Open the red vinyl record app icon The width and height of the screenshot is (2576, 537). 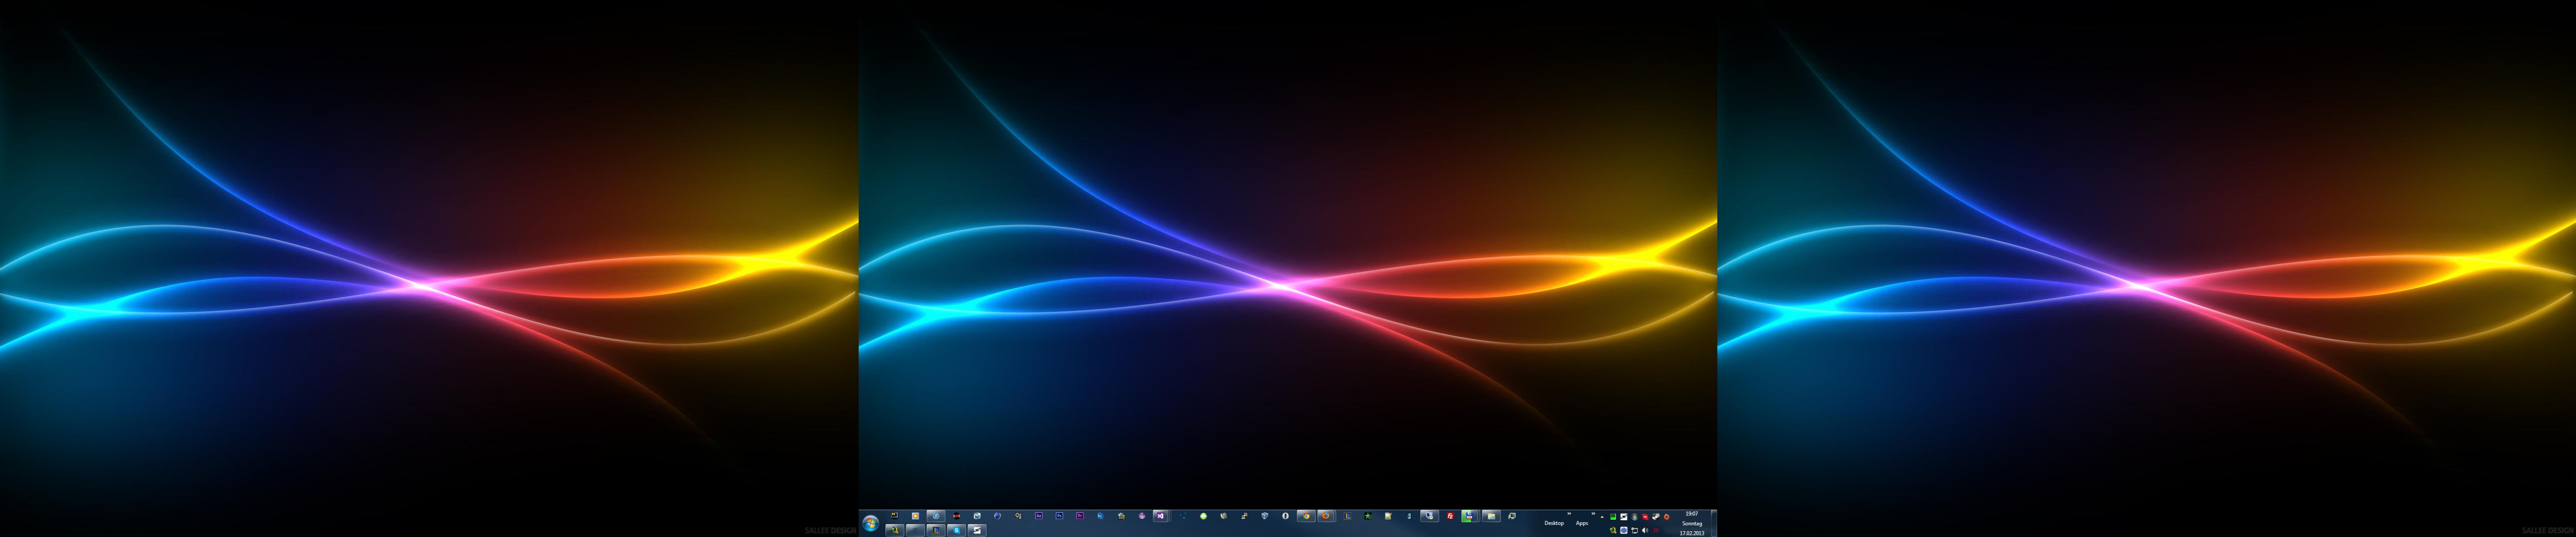pos(957,516)
